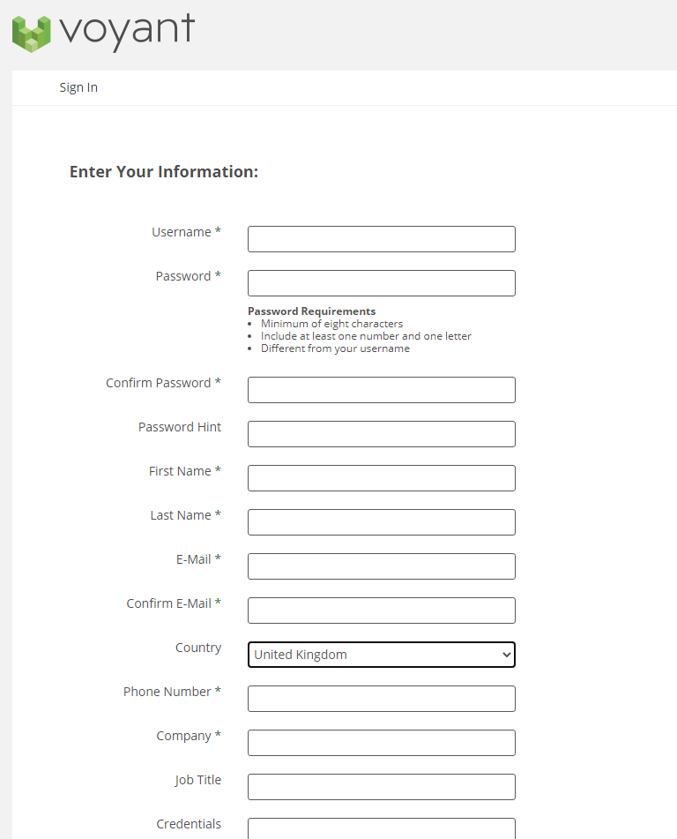Select the Job Title input box
677x839 pixels.
381,787
